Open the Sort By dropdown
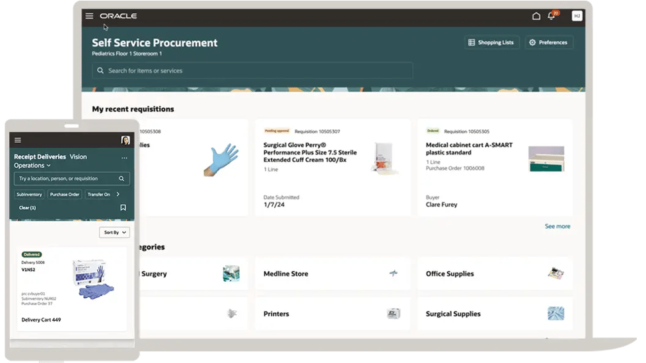 click(x=114, y=232)
